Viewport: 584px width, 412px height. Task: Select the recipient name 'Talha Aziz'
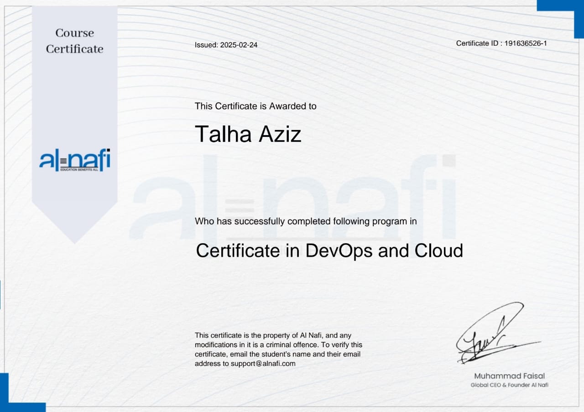click(248, 134)
